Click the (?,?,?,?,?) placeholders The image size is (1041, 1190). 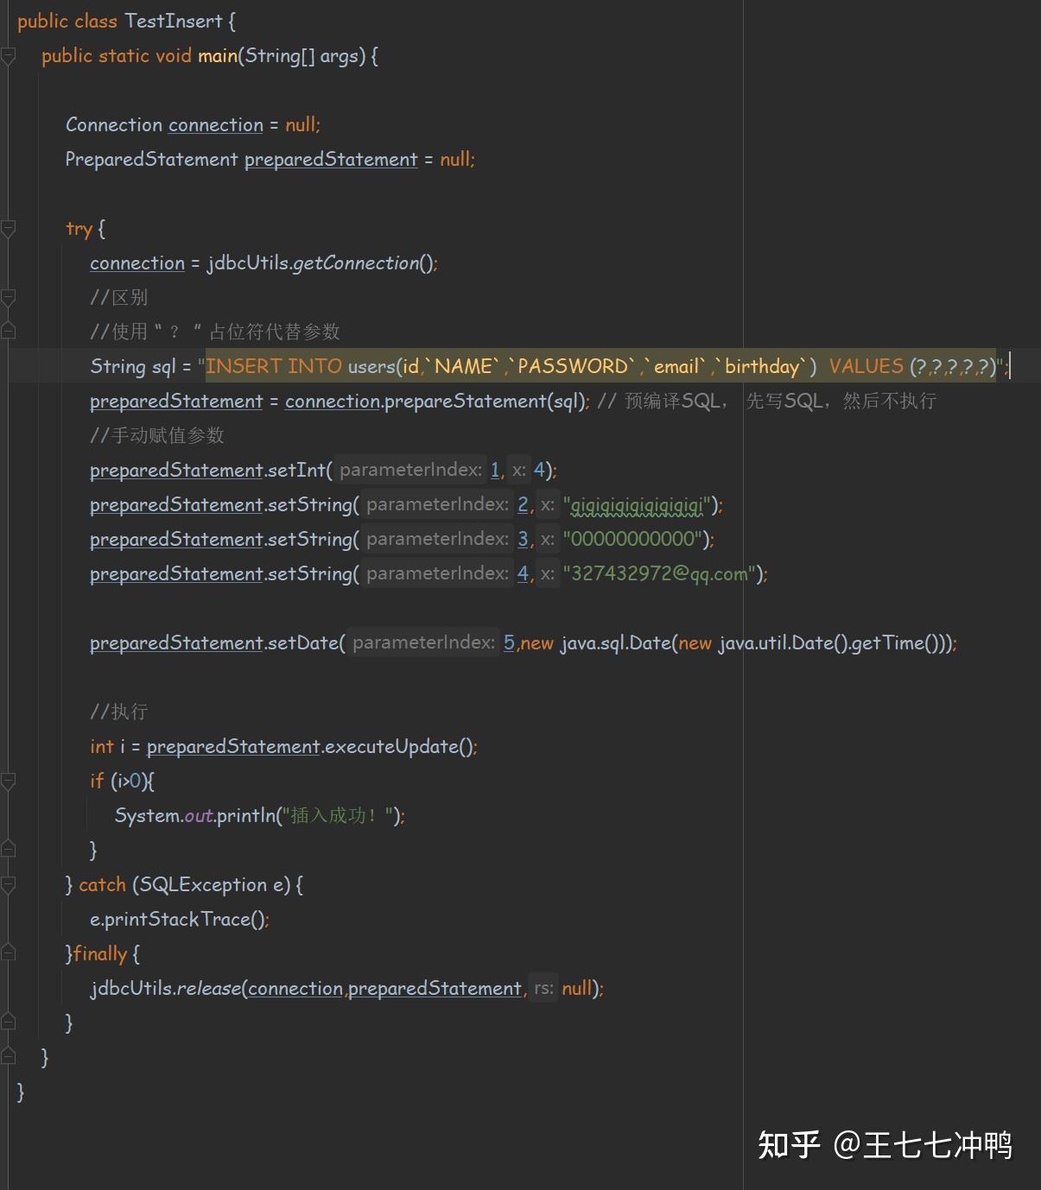[x=953, y=366]
